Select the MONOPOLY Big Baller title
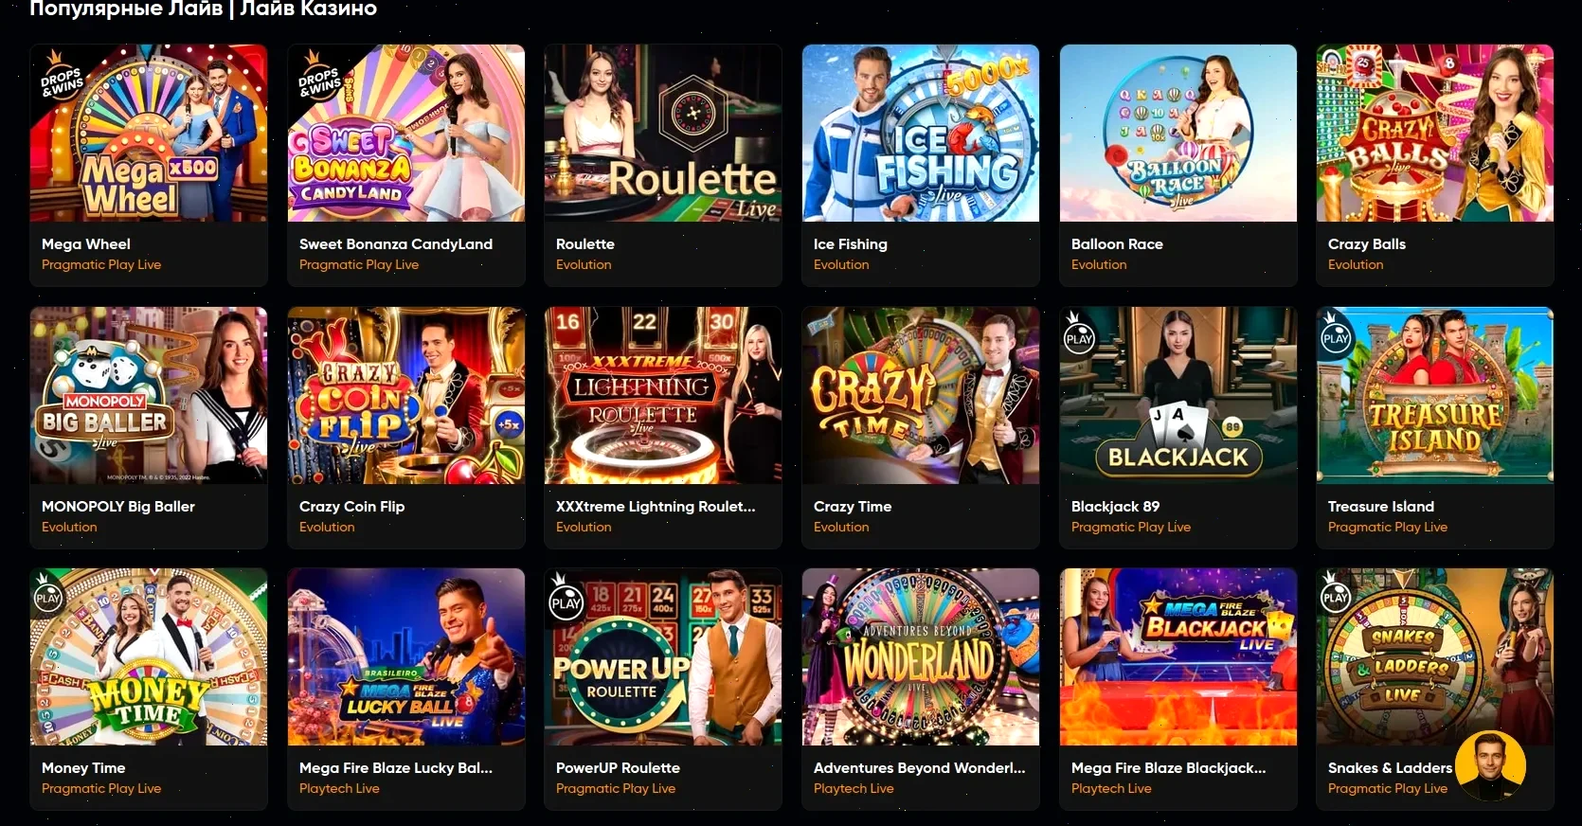The width and height of the screenshot is (1582, 826). coord(118,507)
